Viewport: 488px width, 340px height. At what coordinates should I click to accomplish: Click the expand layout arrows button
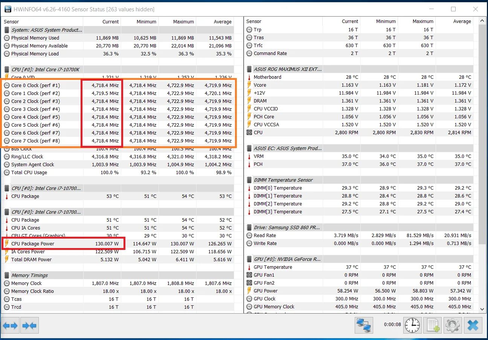(x=10, y=325)
